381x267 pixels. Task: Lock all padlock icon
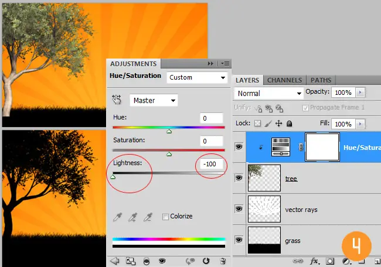click(289, 124)
